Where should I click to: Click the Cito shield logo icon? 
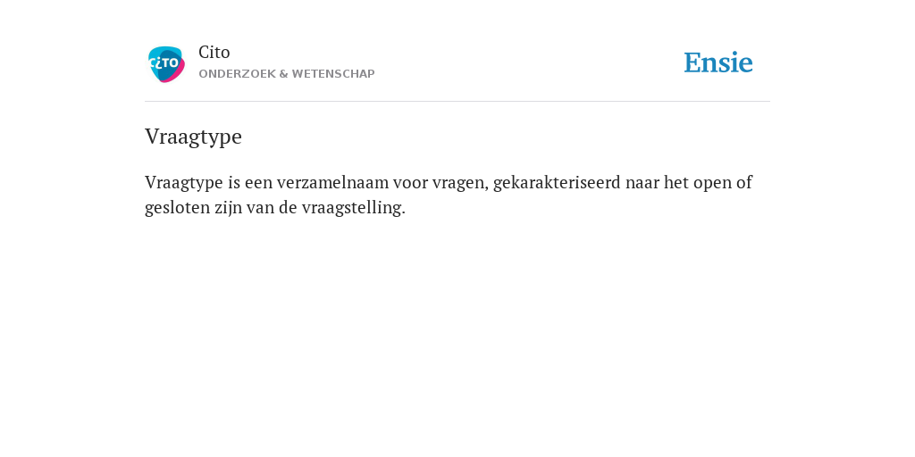click(166, 64)
